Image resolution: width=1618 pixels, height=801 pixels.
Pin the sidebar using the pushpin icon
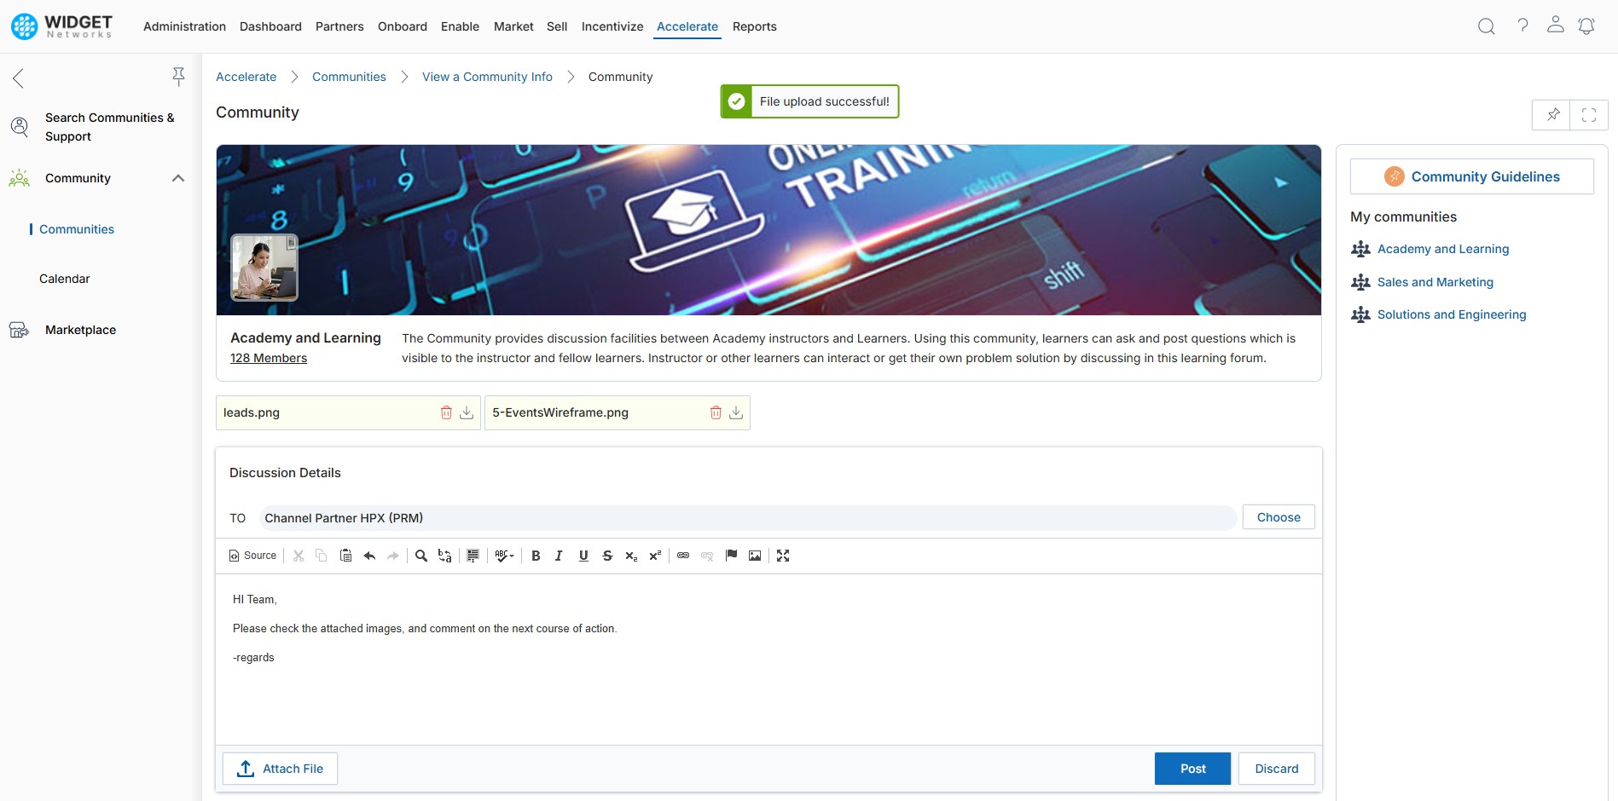[x=178, y=78]
